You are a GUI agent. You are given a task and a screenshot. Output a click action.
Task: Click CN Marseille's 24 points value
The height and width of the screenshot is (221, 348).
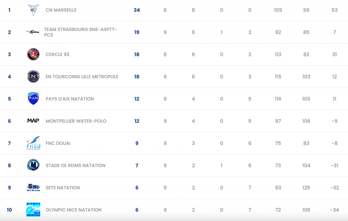tap(137, 10)
